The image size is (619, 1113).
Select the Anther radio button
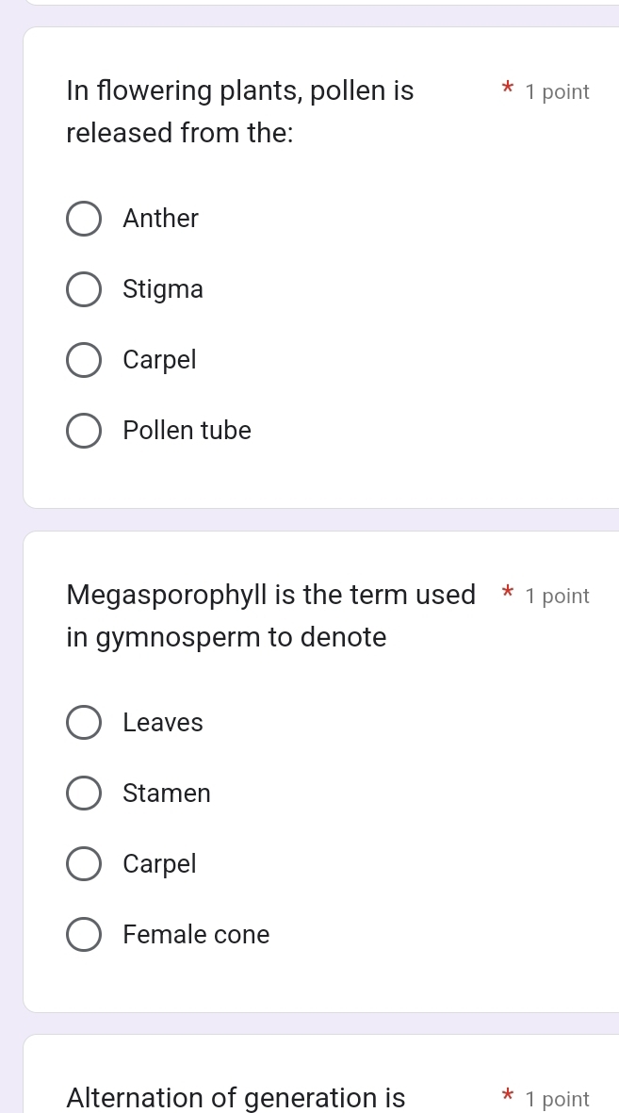[84, 219]
